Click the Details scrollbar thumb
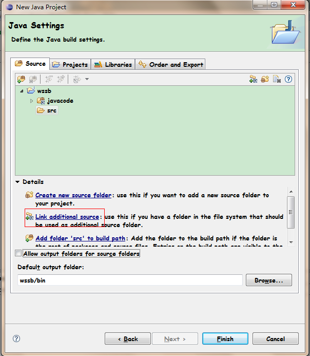The image size is (310, 356). 291,212
